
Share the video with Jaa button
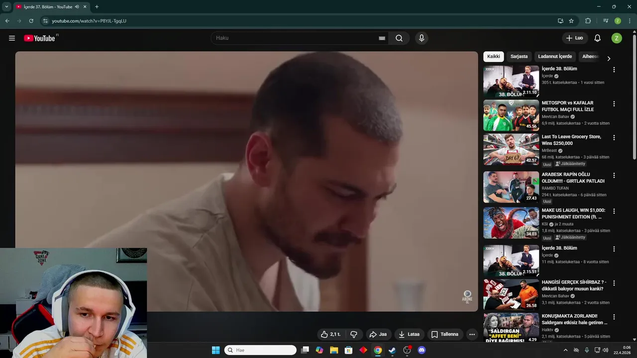pyautogui.click(x=378, y=334)
